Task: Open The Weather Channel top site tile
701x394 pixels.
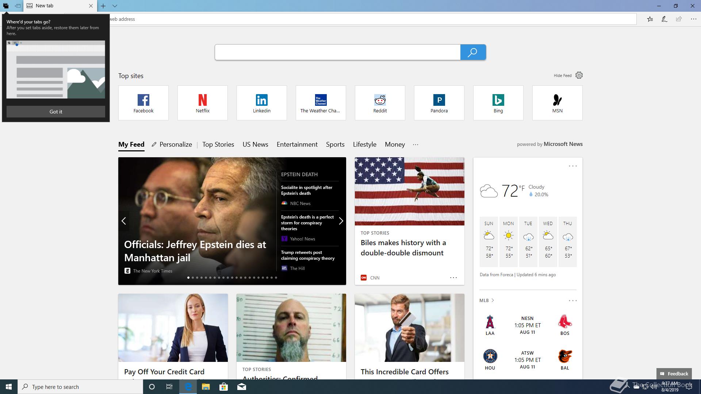Action: (x=321, y=103)
